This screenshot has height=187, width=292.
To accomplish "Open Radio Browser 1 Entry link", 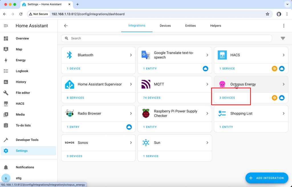I will tap(73, 127).
